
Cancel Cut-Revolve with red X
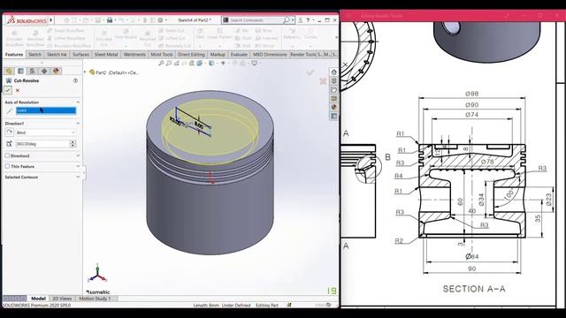(x=18, y=90)
